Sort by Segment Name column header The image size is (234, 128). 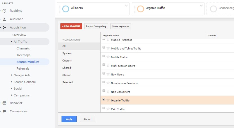tap(111, 36)
